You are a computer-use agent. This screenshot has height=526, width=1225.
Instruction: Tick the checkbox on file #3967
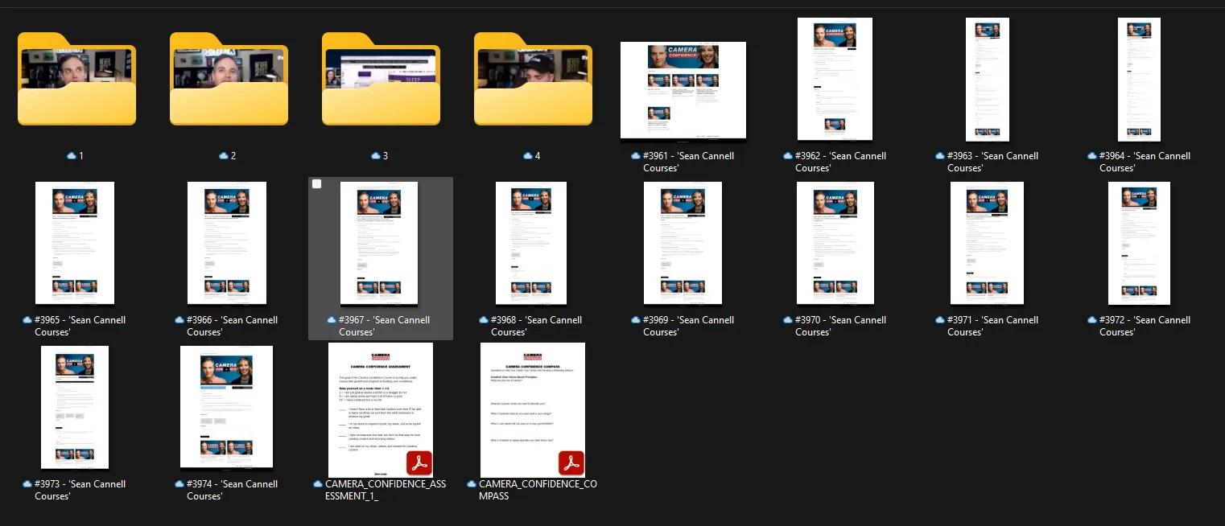[x=317, y=184]
